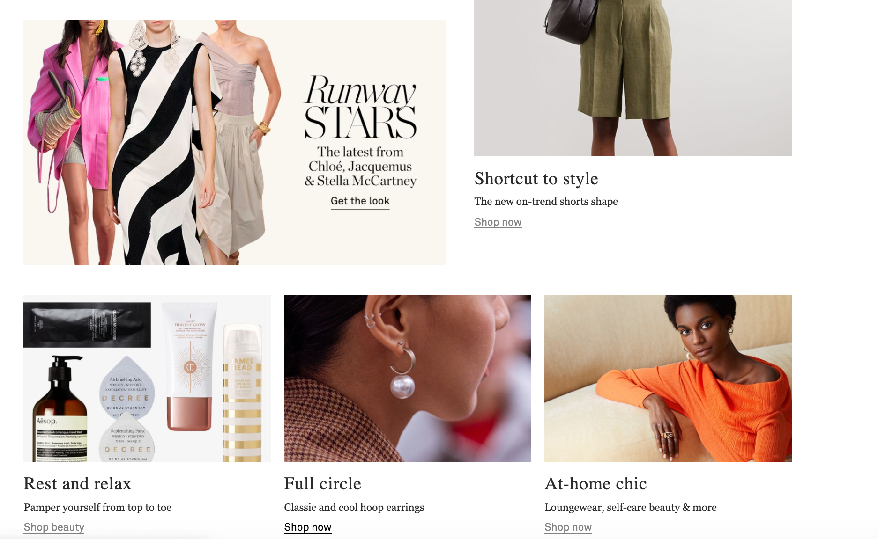
Task: Click the 'Get the look' link
Action: [x=360, y=201]
